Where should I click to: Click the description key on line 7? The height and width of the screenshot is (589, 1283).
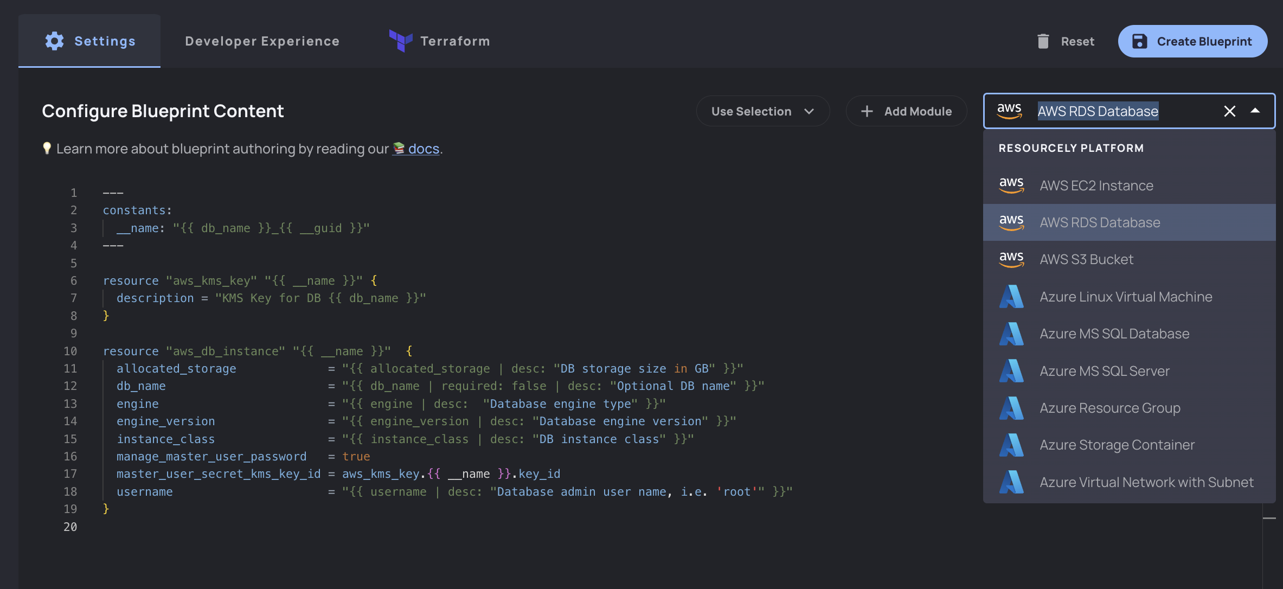pyautogui.click(x=155, y=298)
